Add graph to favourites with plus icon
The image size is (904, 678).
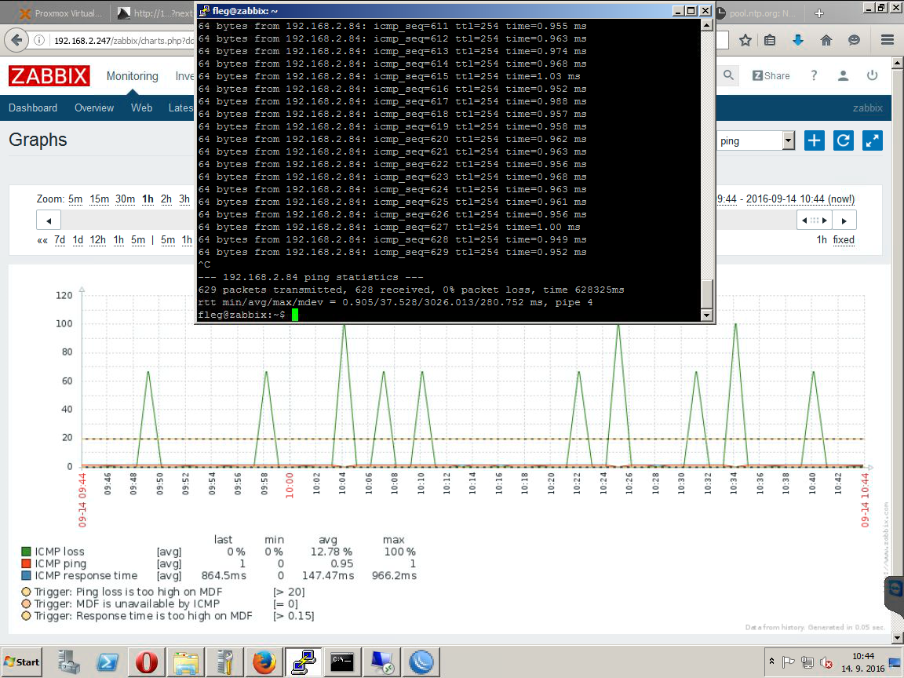[815, 140]
